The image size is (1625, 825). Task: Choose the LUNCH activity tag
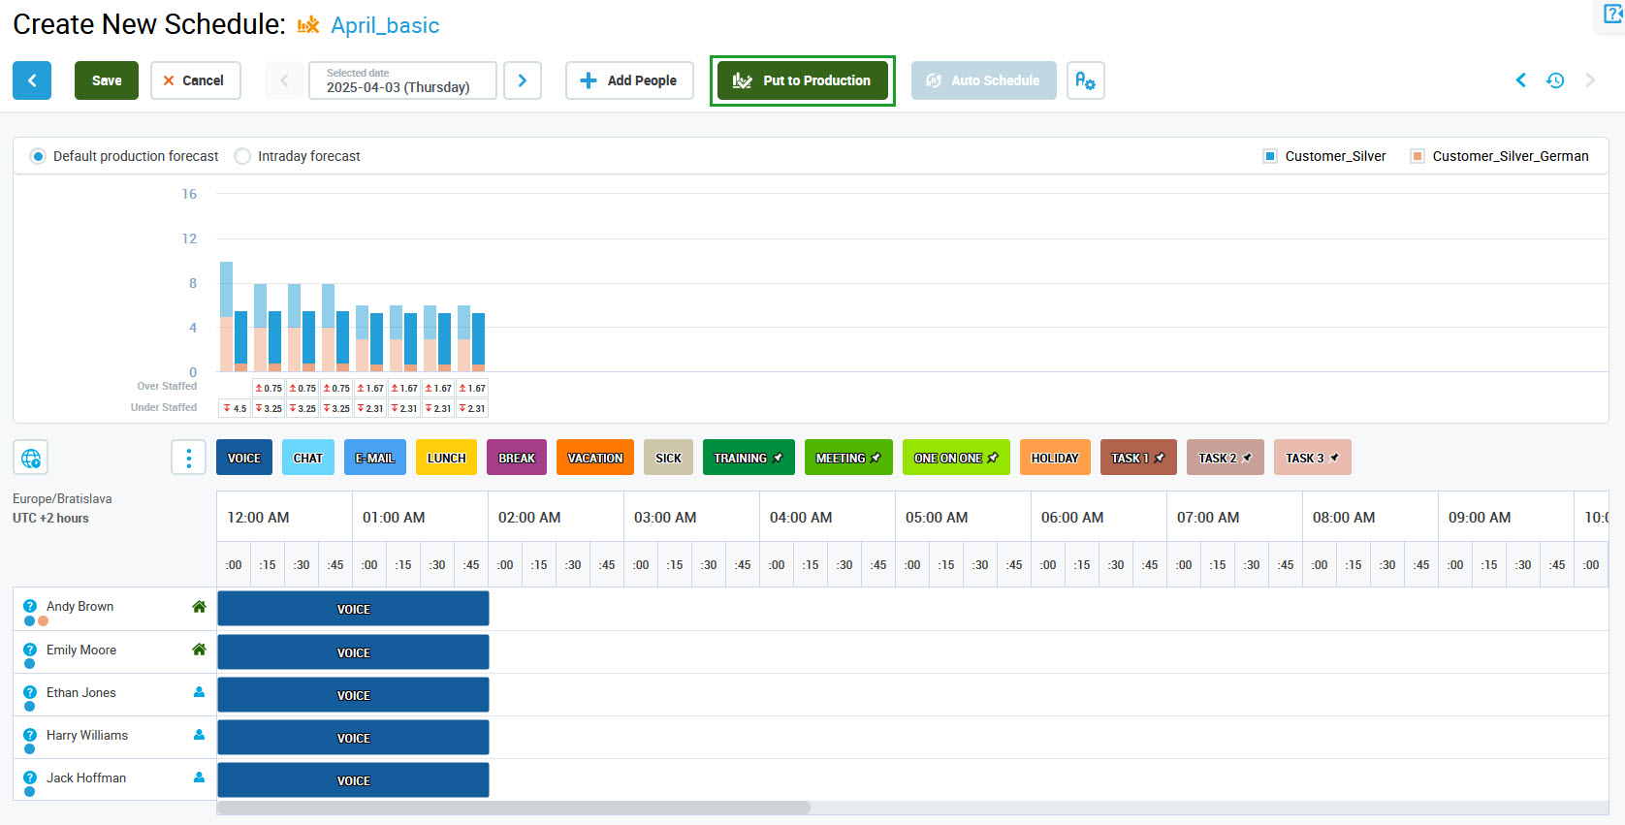446,458
